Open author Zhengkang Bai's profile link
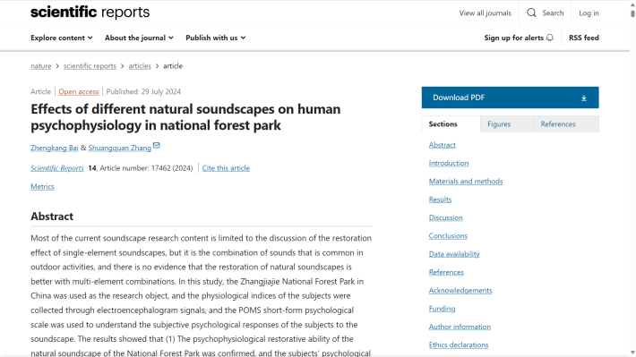The height and width of the screenshot is (357, 636). pos(55,148)
